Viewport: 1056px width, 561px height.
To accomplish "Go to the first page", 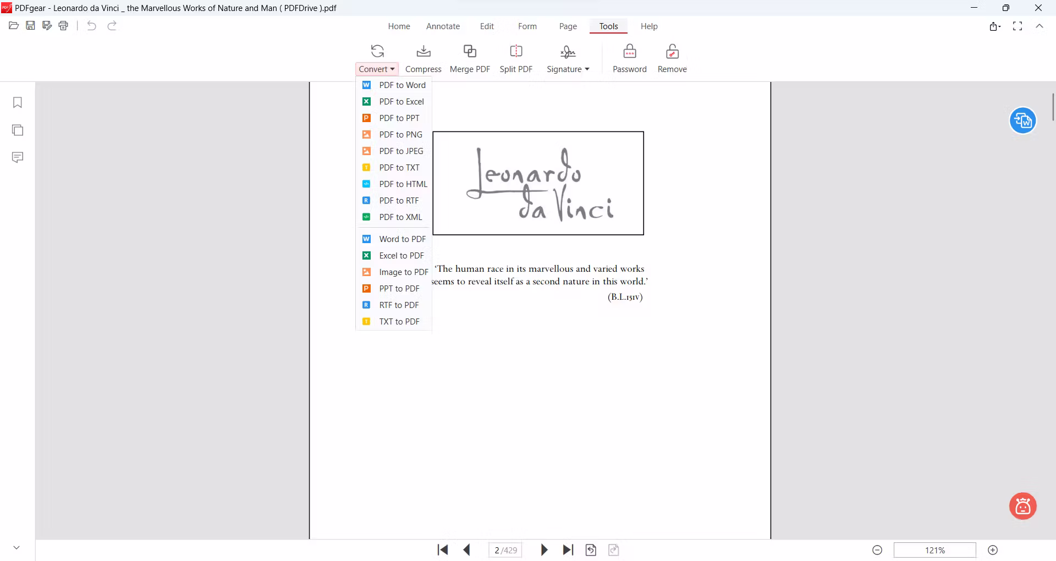I will 443,550.
